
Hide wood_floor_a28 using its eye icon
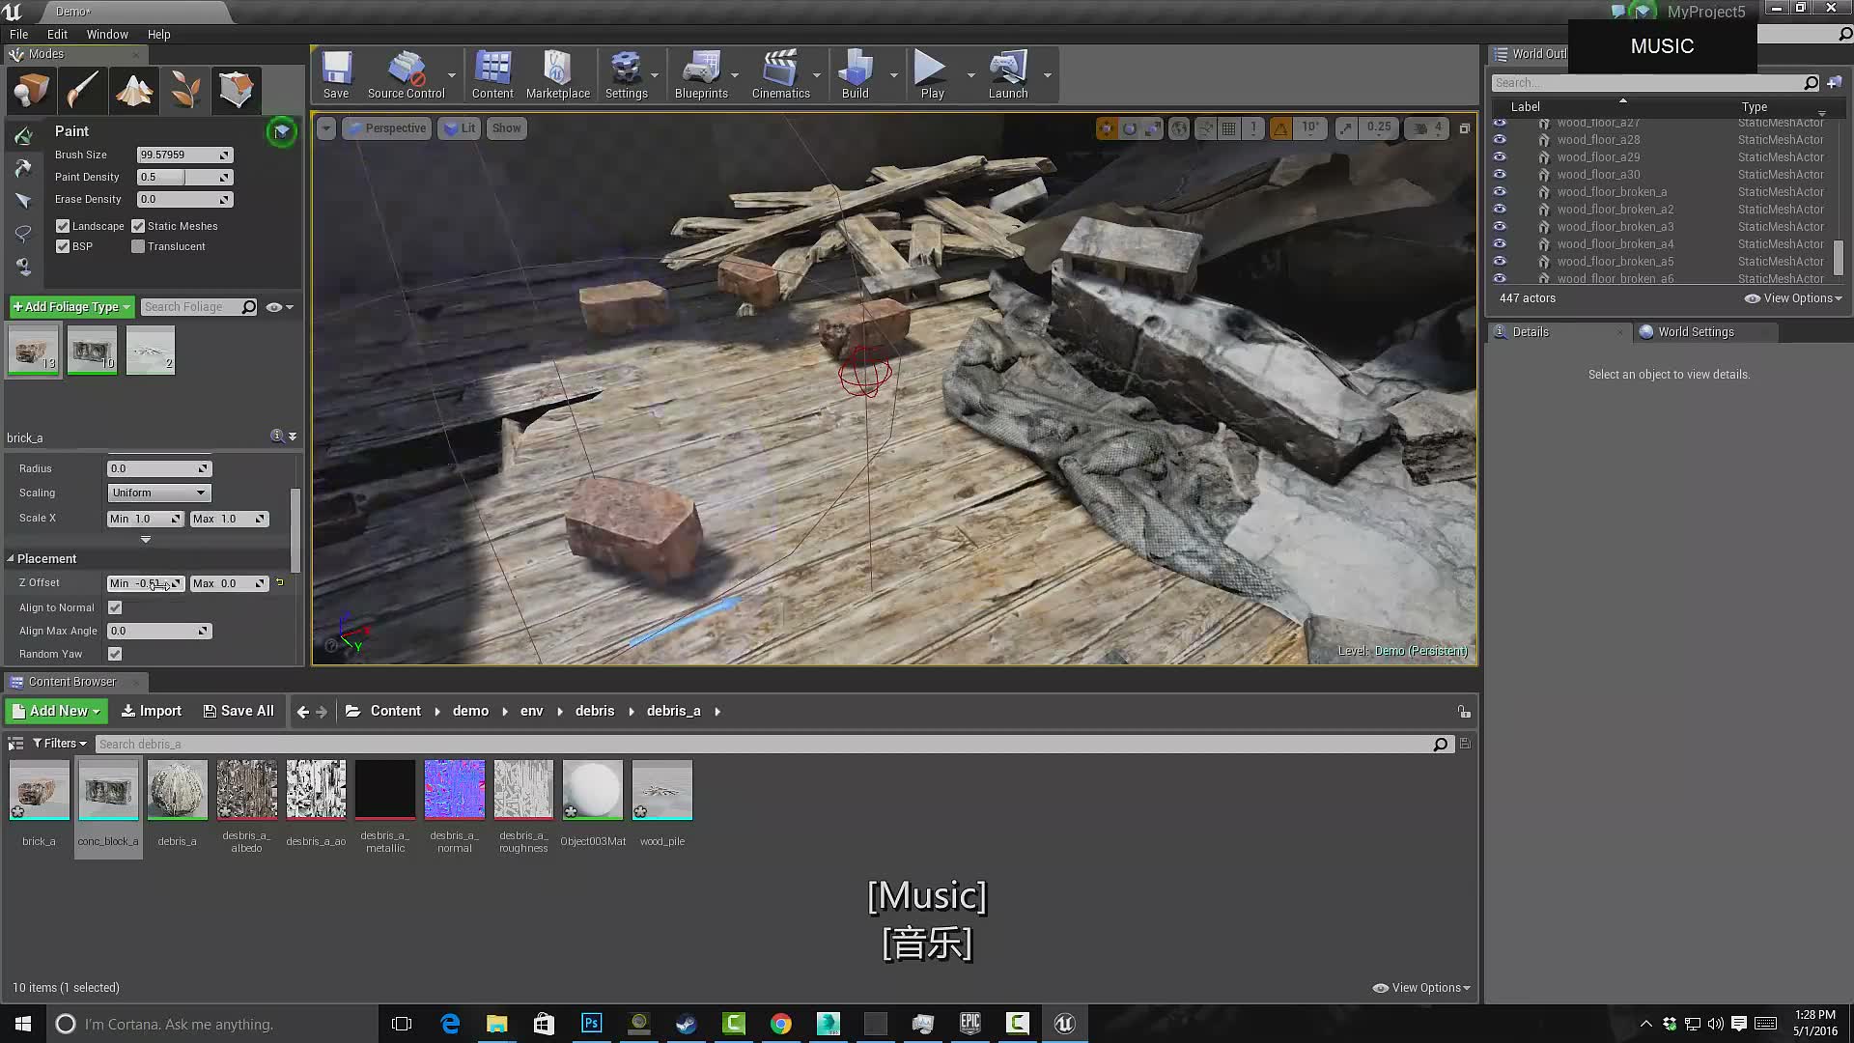1500,139
